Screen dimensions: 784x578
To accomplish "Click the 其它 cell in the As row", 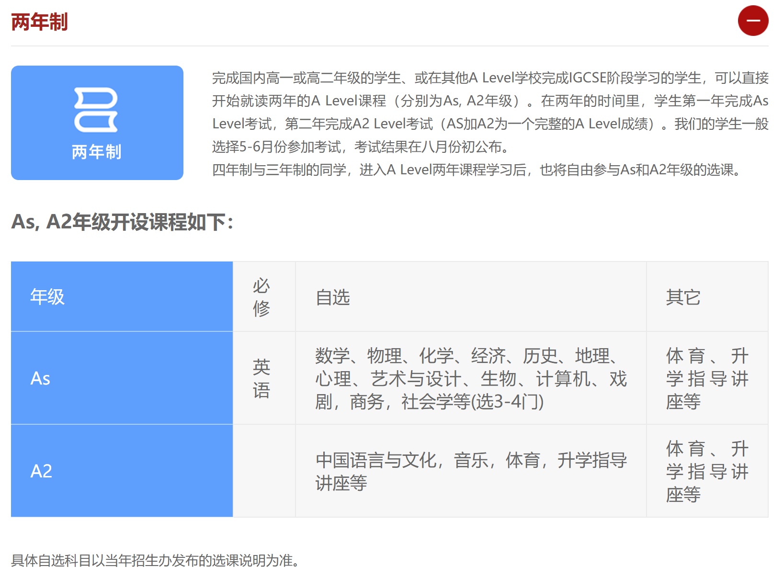I will [706, 378].
